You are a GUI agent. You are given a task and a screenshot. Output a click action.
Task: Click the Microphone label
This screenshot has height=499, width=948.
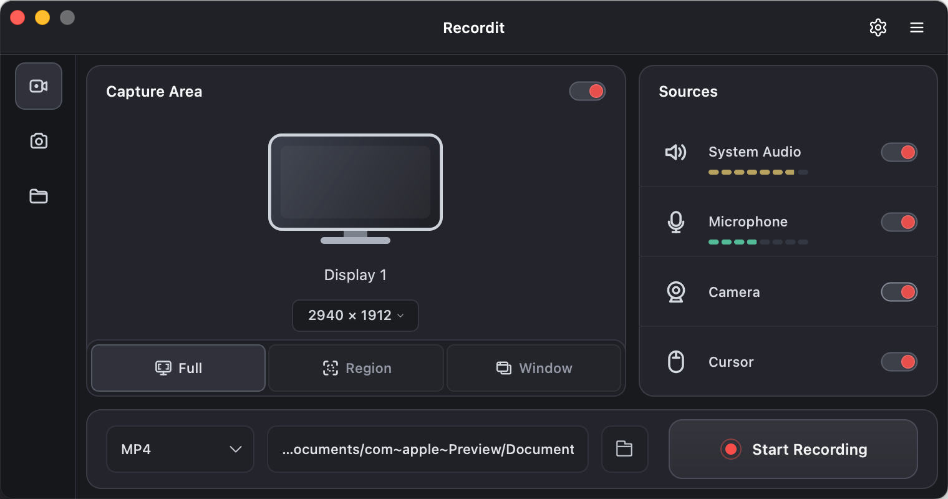[748, 221]
